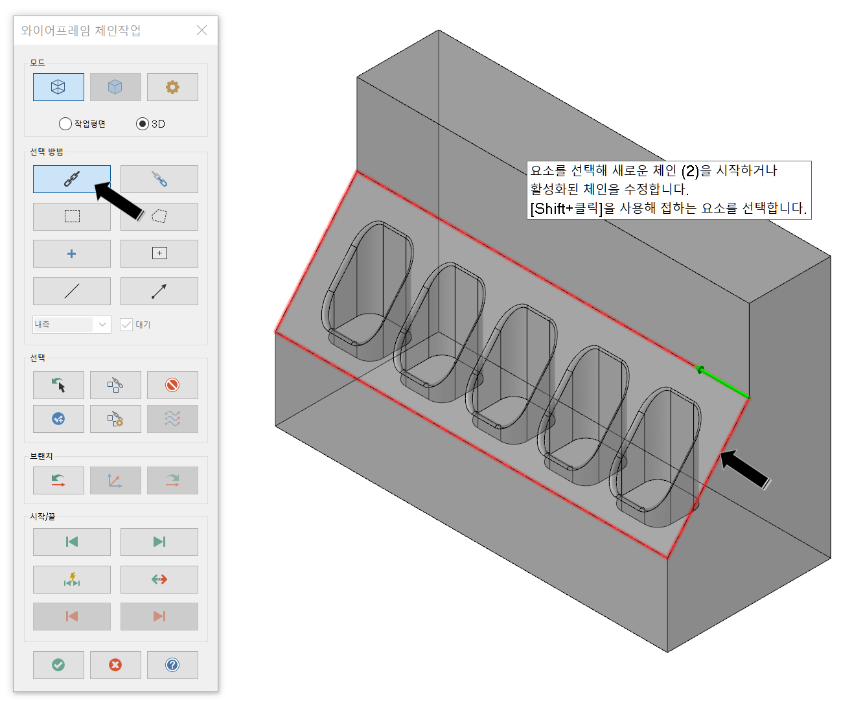Viewport: 863px width, 705px height.
Task: Click the Unselect undo-arrow cursor icon
Action: pos(58,386)
